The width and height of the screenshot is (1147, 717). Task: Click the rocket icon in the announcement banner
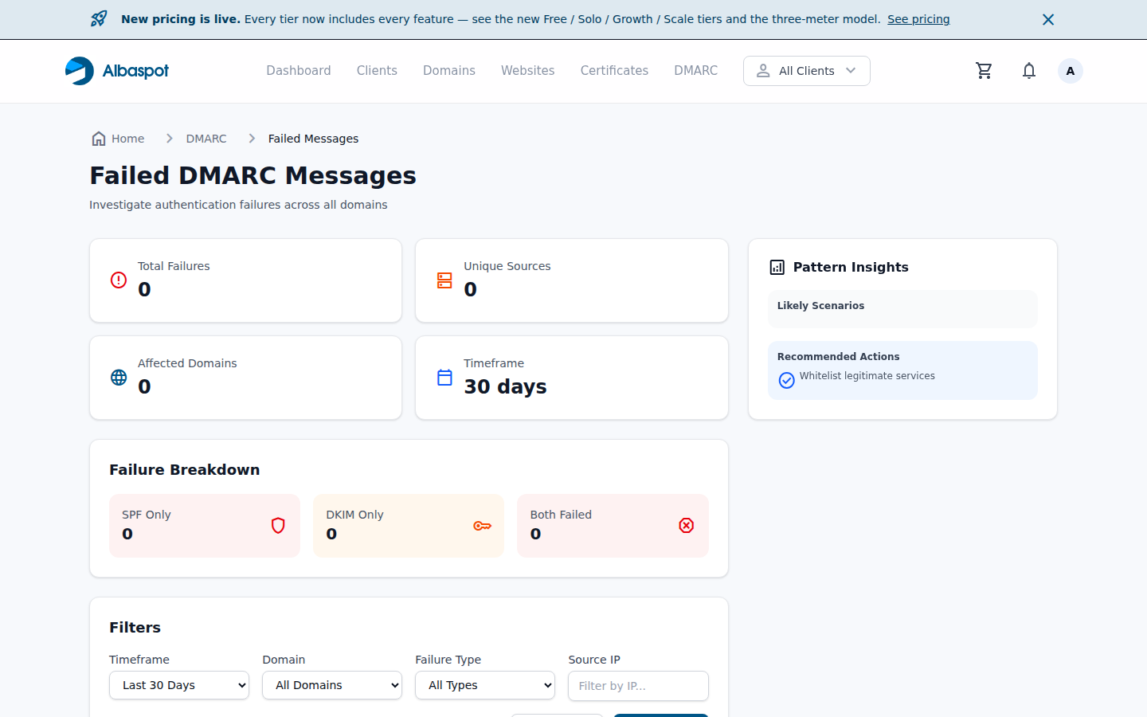[x=99, y=19]
